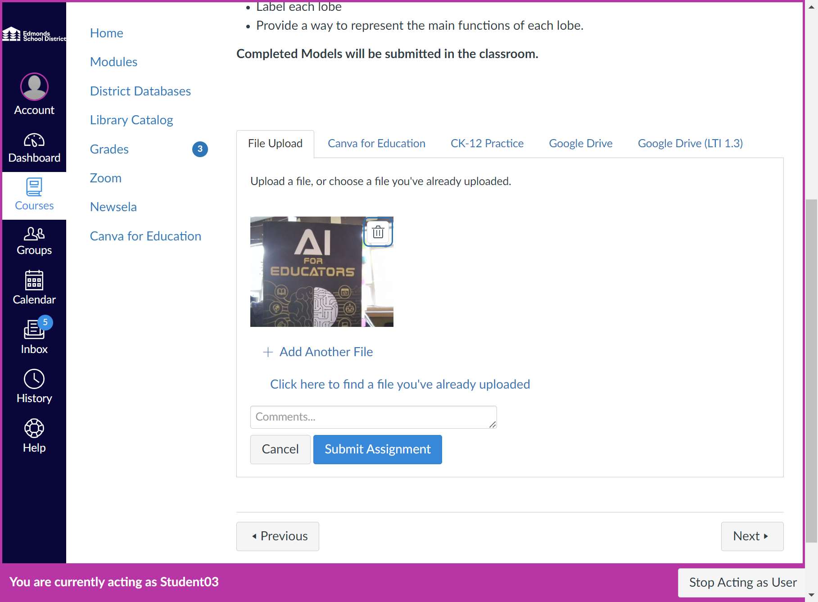Open the Account avatar menu
Screen dimensions: 818x602
click(x=34, y=95)
